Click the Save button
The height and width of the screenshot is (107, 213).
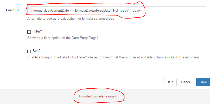tap(203, 82)
